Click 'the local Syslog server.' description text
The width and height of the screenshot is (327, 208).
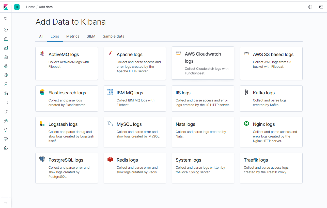pos(193,172)
